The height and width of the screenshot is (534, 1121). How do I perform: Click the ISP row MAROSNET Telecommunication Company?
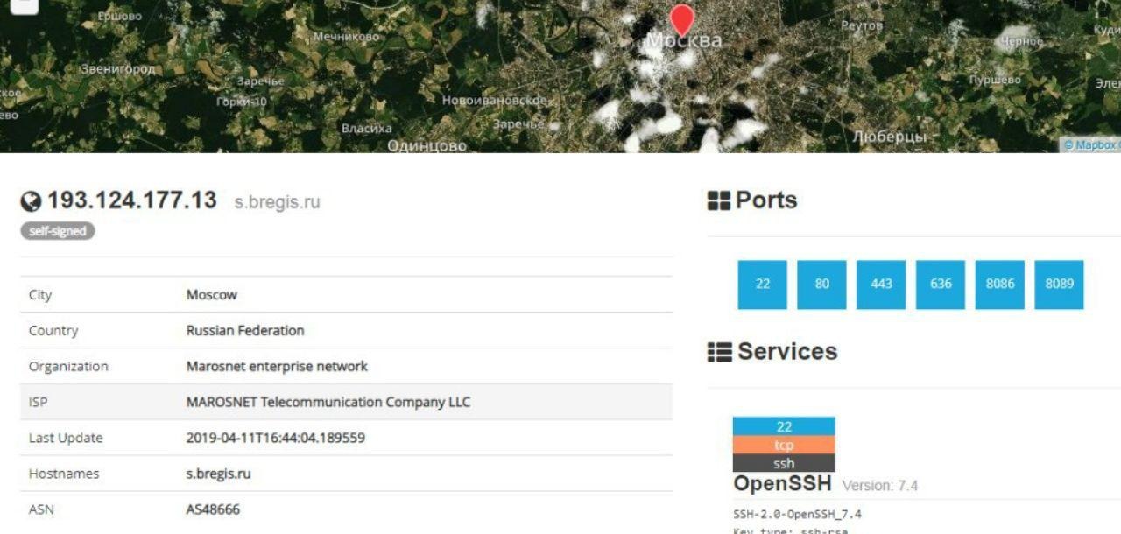pos(328,402)
